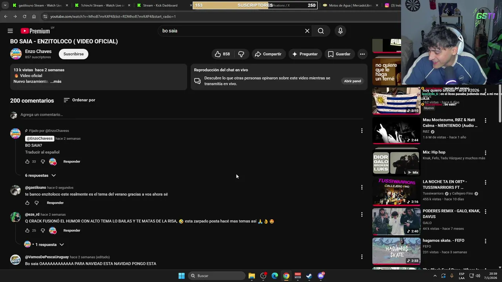This screenshot has height=282, width=502.
Task: Show hidden system tray icons chevron
Action: (435, 276)
